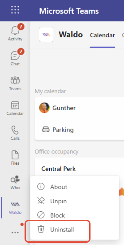Click Gunther's profile picture

point(44,108)
